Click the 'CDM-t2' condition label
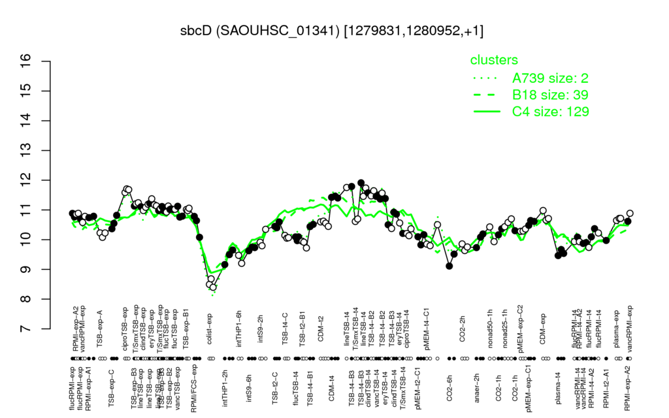 pos(321,330)
